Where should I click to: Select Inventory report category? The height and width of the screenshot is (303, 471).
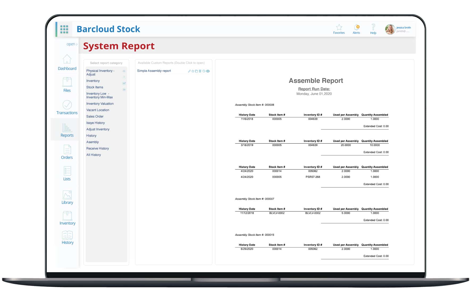click(93, 81)
